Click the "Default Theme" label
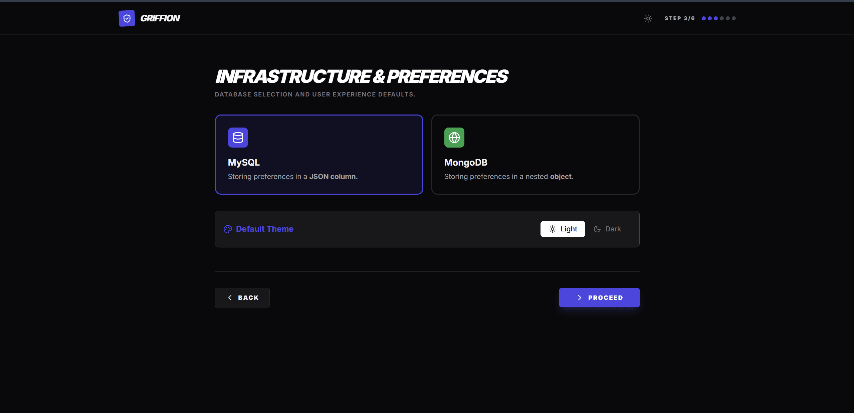The height and width of the screenshot is (413, 854). 265,229
